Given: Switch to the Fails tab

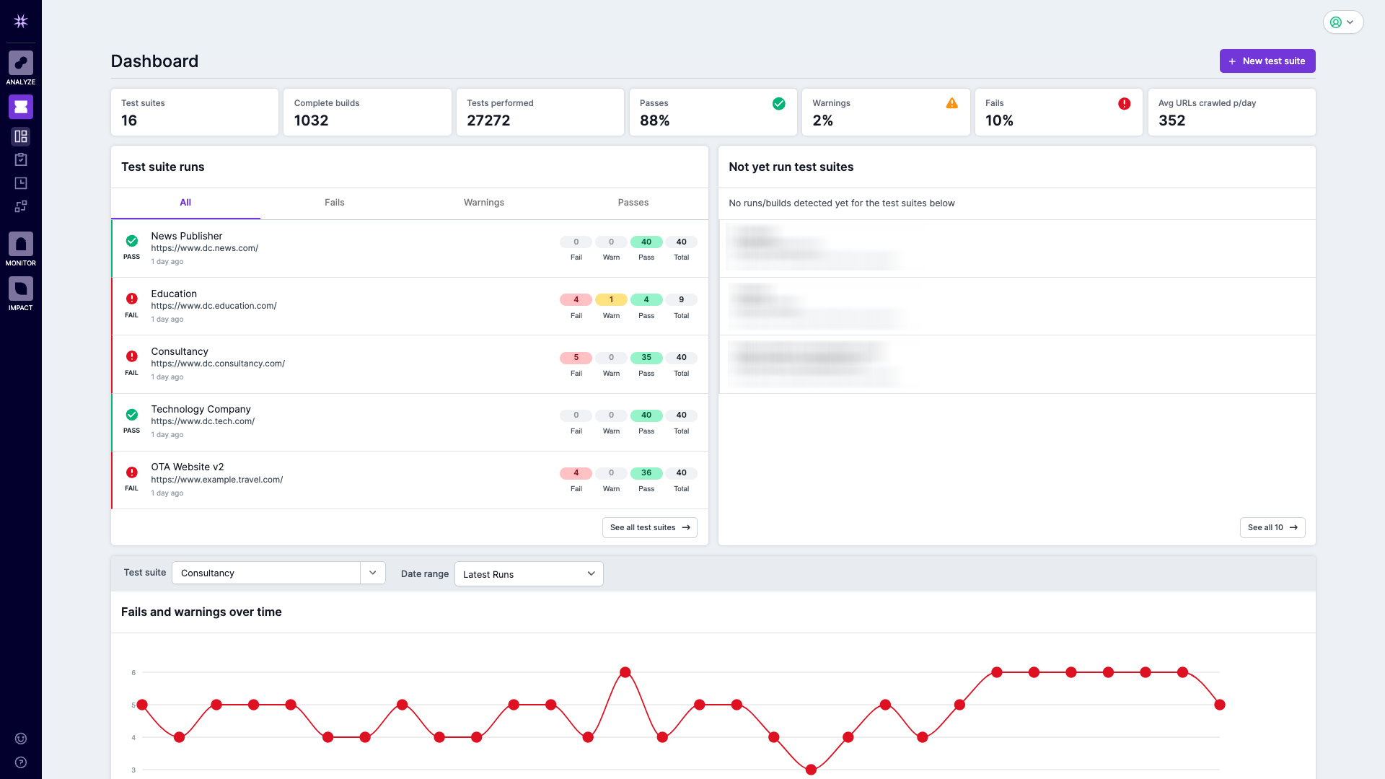Looking at the screenshot, I should pos(334,203).
